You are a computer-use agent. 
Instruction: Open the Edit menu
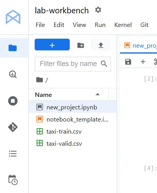59,25
